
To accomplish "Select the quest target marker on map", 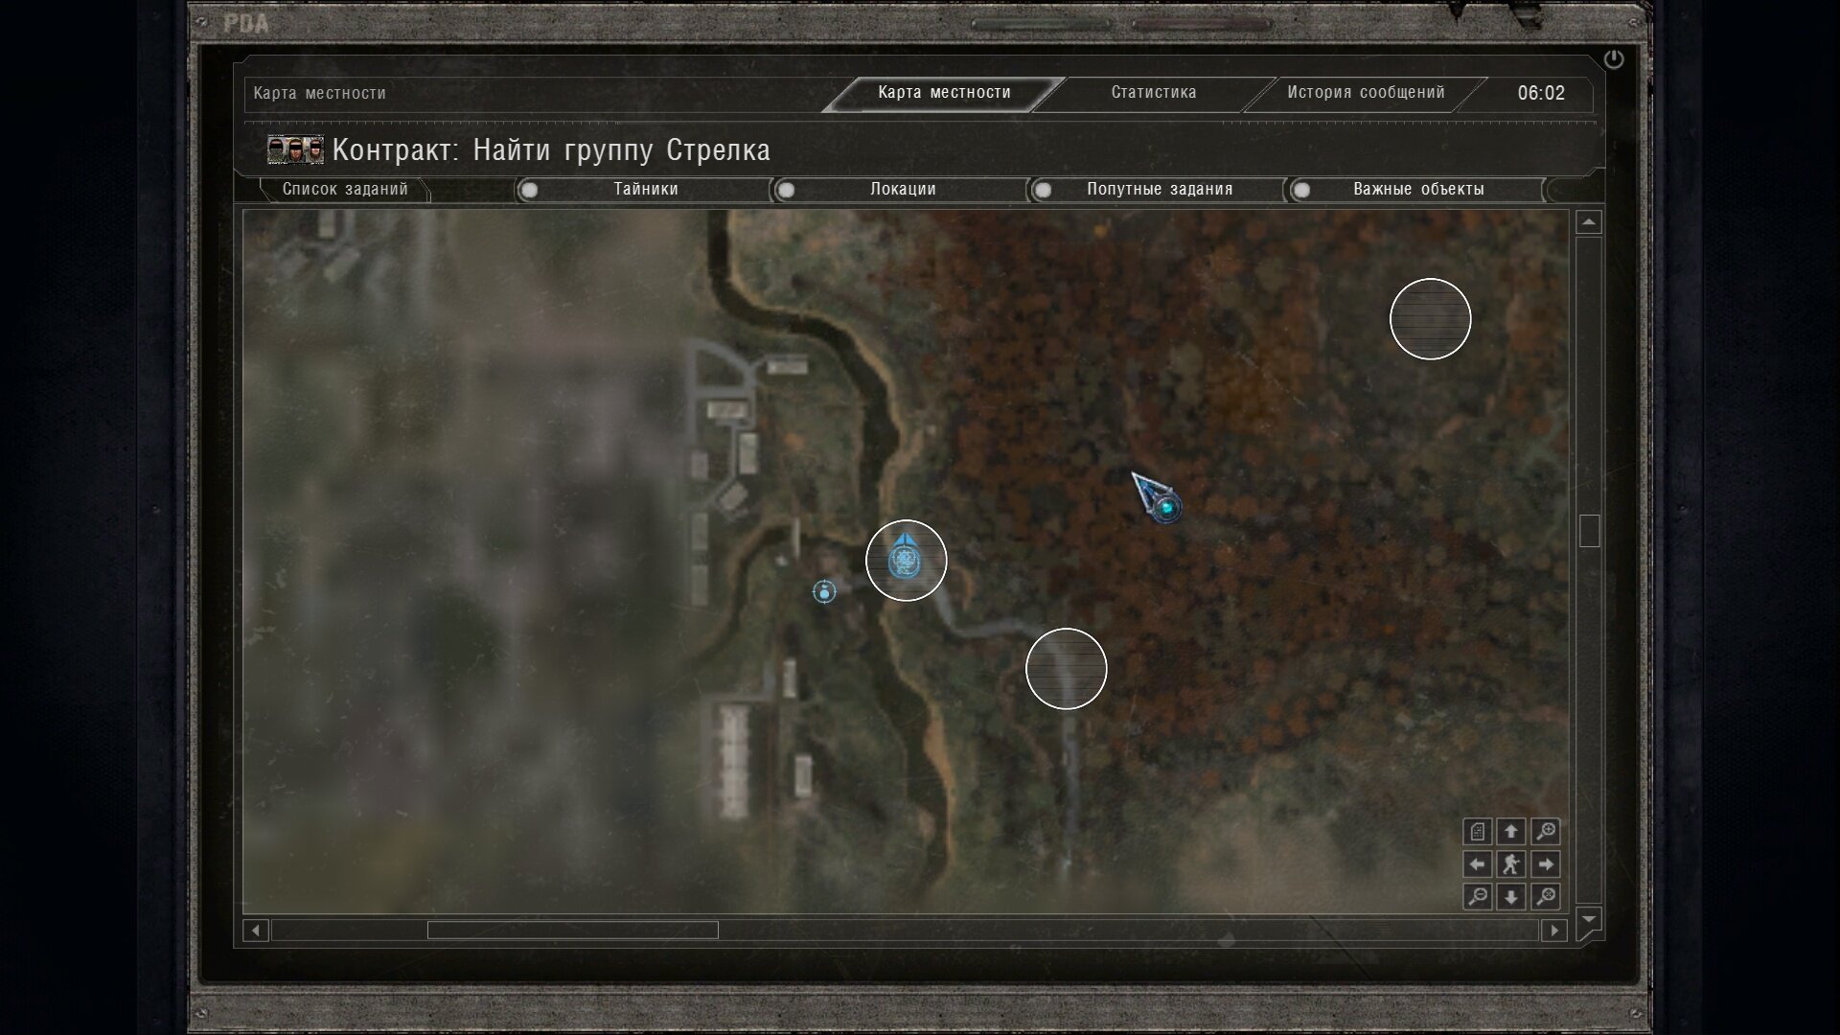I will click(905, 560).
